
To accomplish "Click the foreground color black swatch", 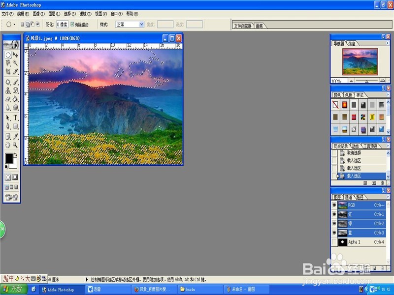I will point(9,158).
